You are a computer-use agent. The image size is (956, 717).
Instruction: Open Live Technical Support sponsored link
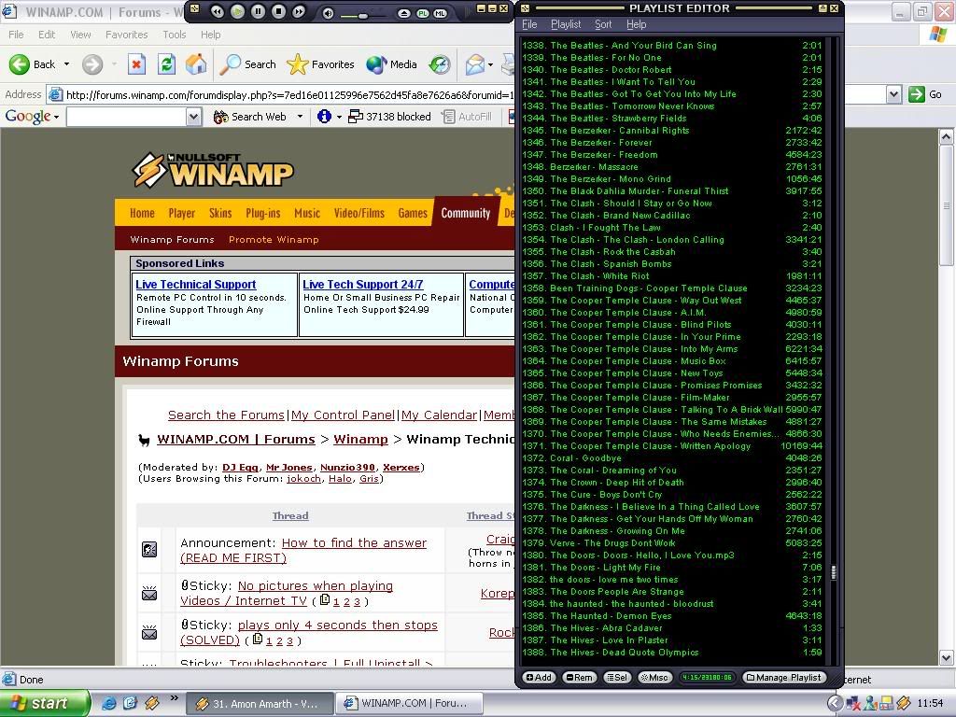(196, 285)
